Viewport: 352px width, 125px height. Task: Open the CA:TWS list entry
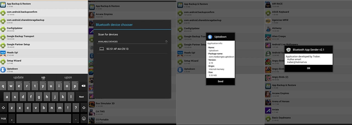pos(132,112)
